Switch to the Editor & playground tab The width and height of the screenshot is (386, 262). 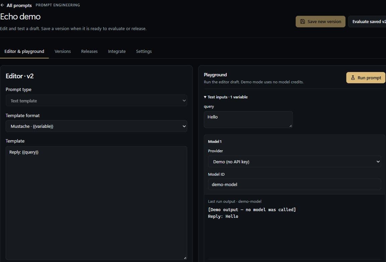tap(24, 52)
